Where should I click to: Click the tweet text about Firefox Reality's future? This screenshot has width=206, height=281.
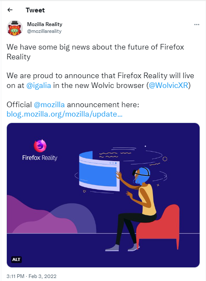(x=95, y=52)
